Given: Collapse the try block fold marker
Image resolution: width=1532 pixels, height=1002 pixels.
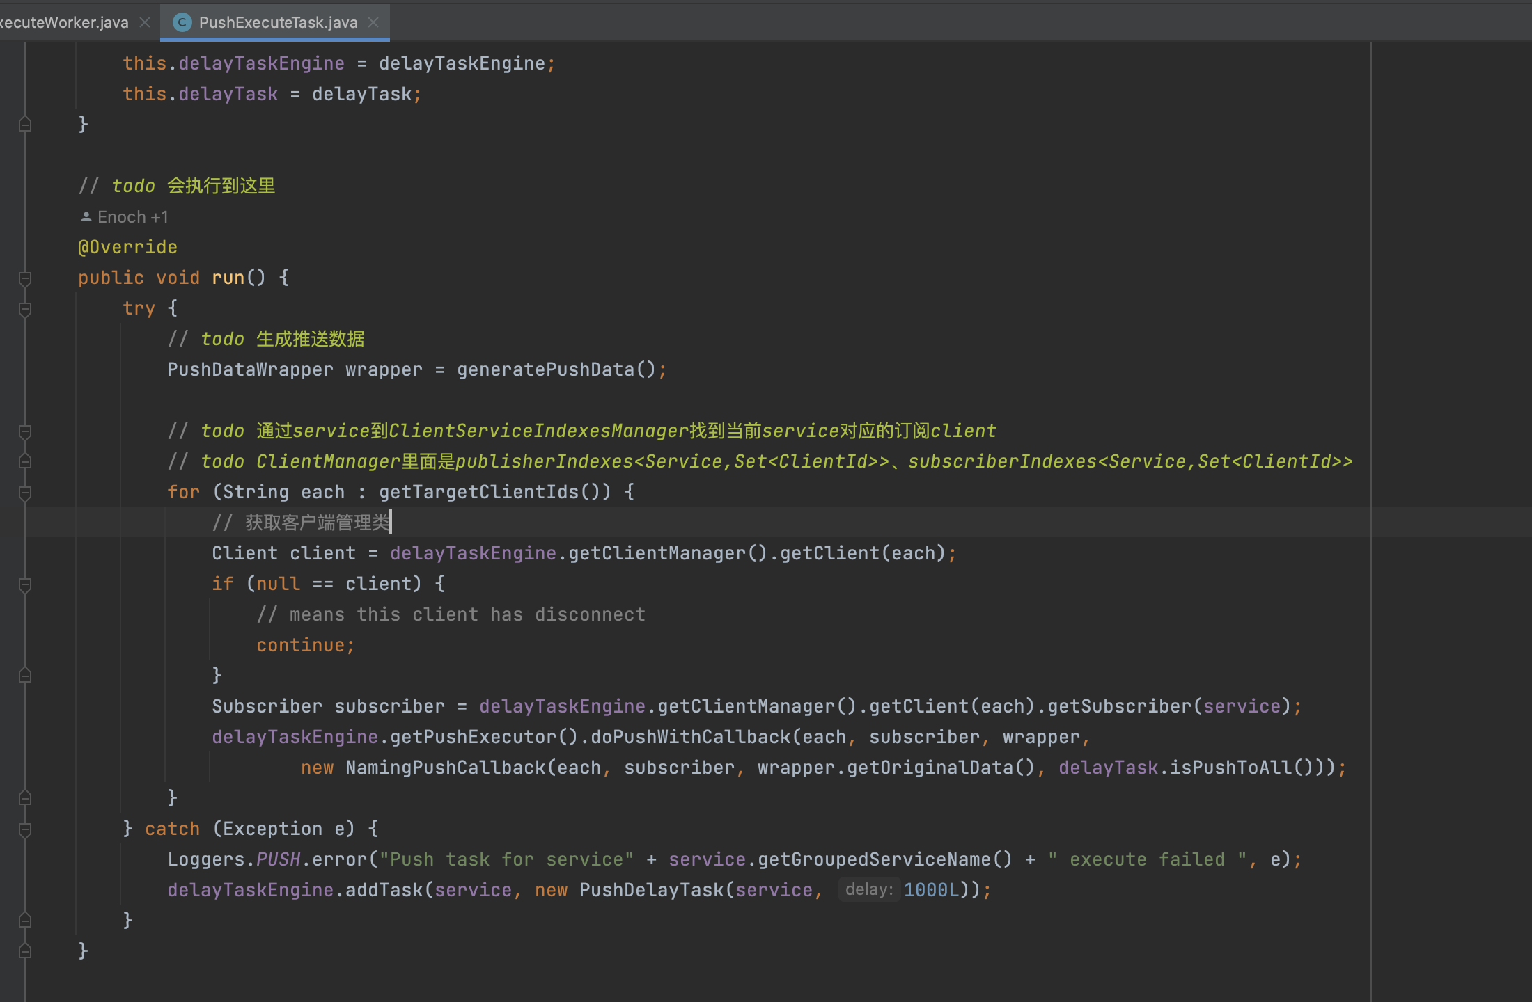Looking at the screenshot, I should coord(25,309).
